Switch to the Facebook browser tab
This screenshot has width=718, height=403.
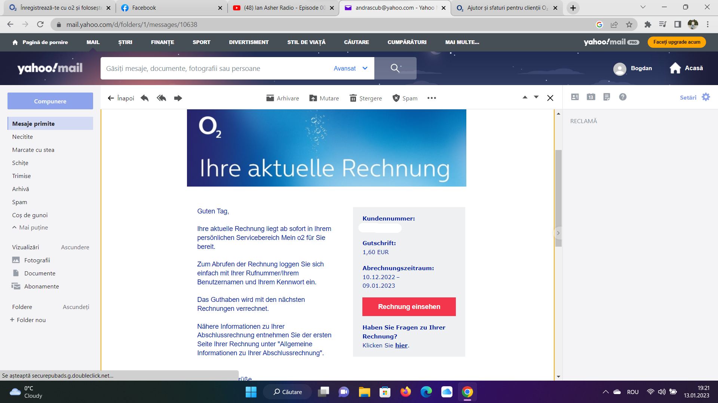click(x=172, y=8)
